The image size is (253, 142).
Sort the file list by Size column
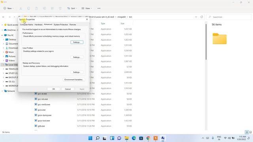123,24
